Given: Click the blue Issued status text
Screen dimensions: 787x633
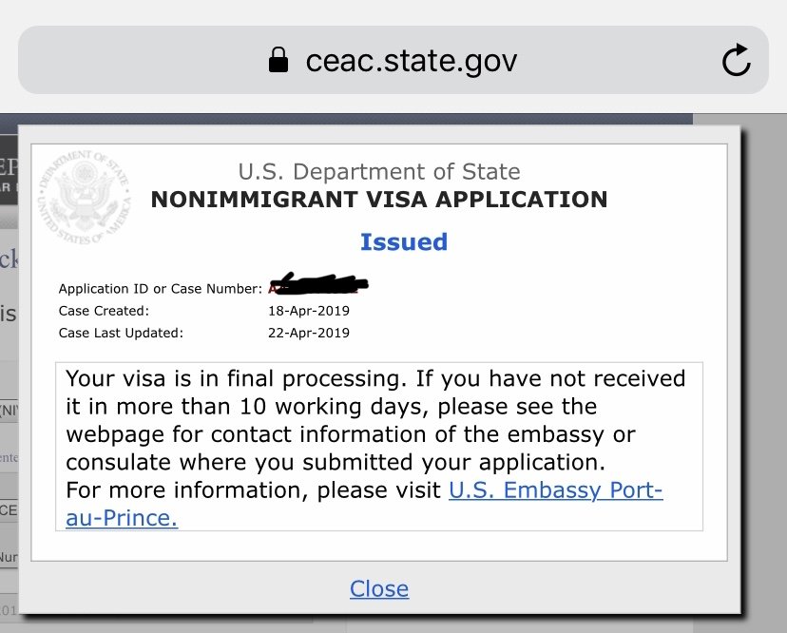Looking at the screenshot, I should tap(404, 242).
